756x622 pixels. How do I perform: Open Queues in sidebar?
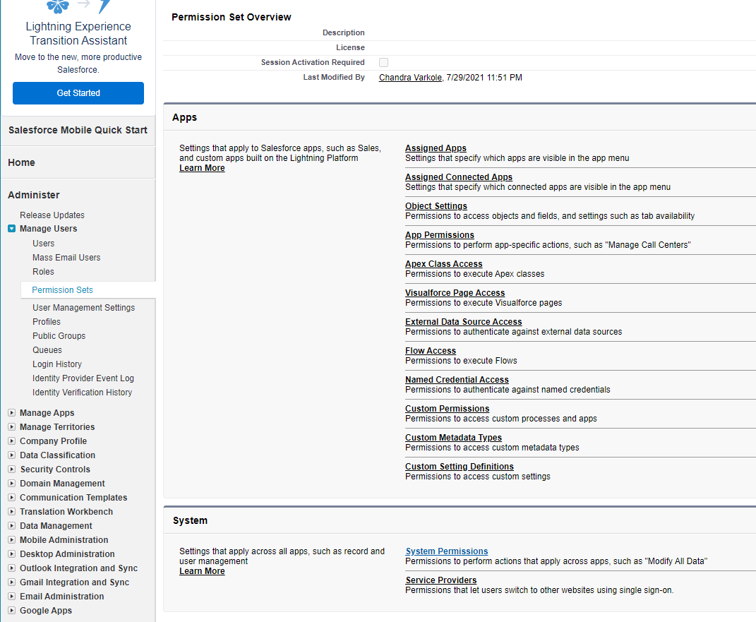(47, 350)
